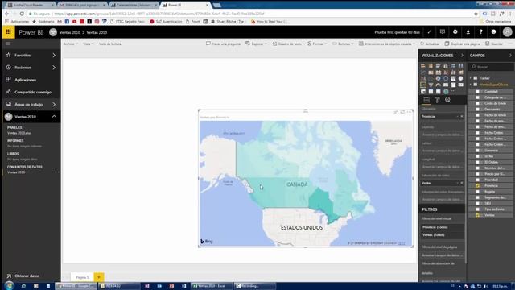Open the feedback smiley menu

(x=493, y=32)
